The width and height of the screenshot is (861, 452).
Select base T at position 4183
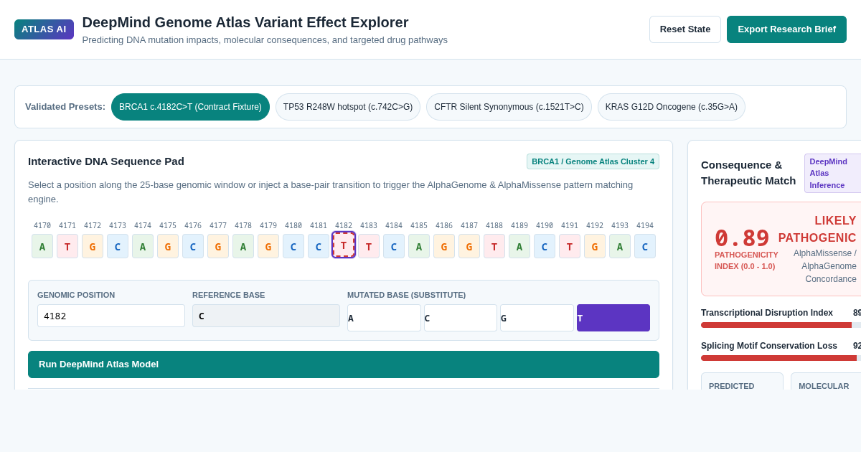click(369, 246)
